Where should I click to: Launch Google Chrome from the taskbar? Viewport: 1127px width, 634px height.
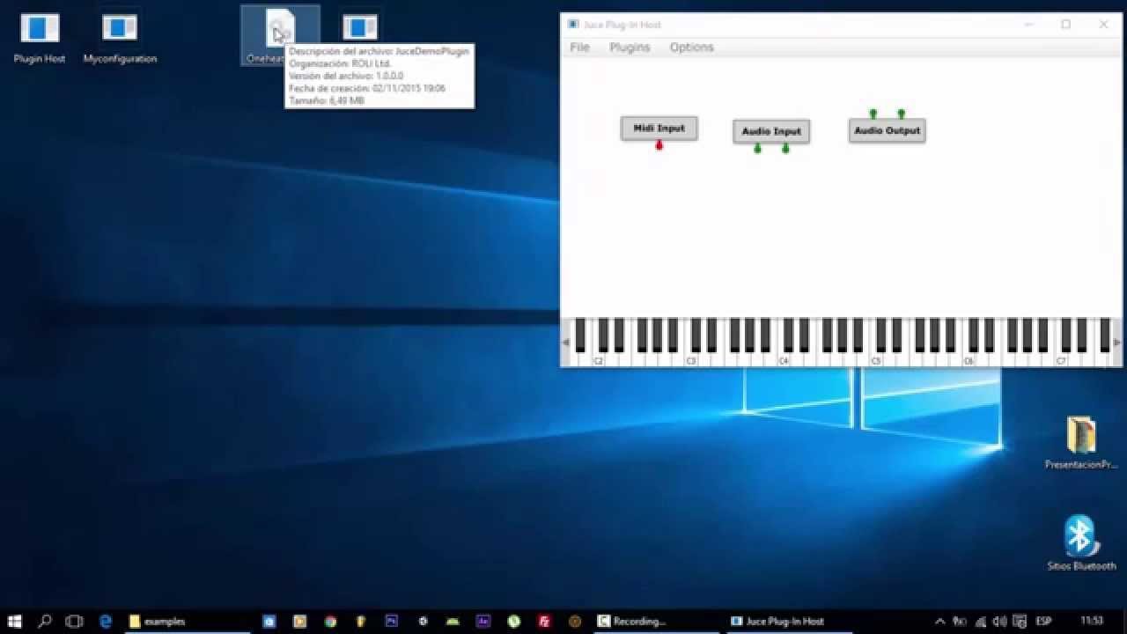point(330,621)
